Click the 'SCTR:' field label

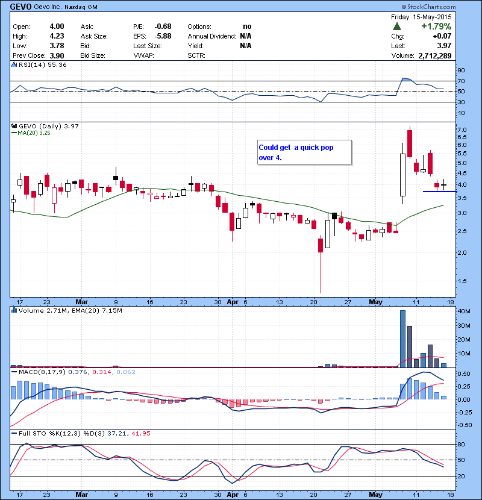click(x=196, y=55)
